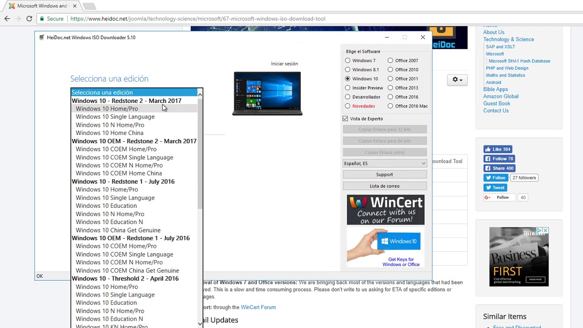Click the Facebook Share 400 button
This screenshot has height=328, width=583.
[499, 168]
